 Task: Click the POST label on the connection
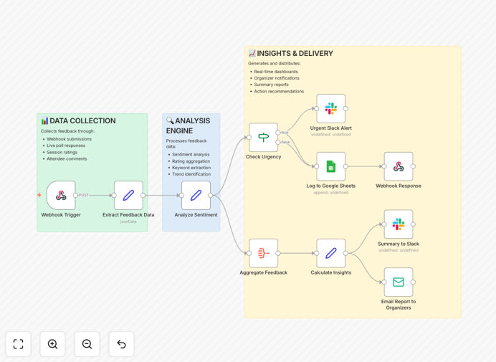tap(84, 195)
